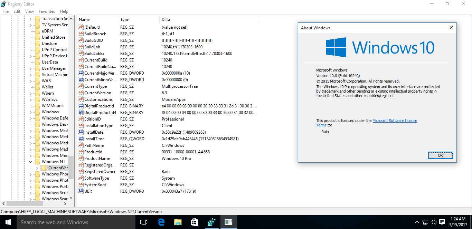Select the PathName value row
Image resolution: width=472 pixels, height=229 pixels.
pyautogui.click(x=168, y=145)
